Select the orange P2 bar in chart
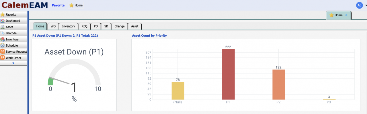 [279, 84]
